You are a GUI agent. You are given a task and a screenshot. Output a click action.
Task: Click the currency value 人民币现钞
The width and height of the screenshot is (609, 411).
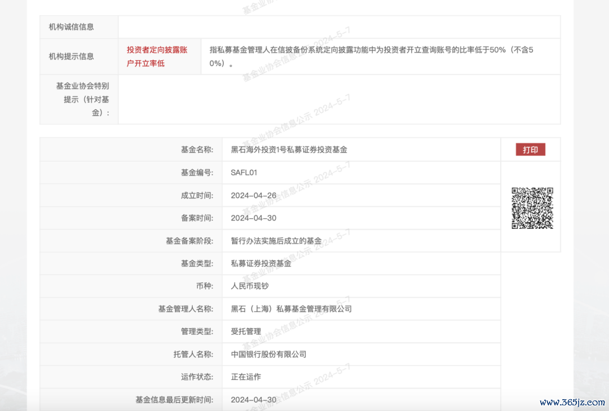coord(250,286)
